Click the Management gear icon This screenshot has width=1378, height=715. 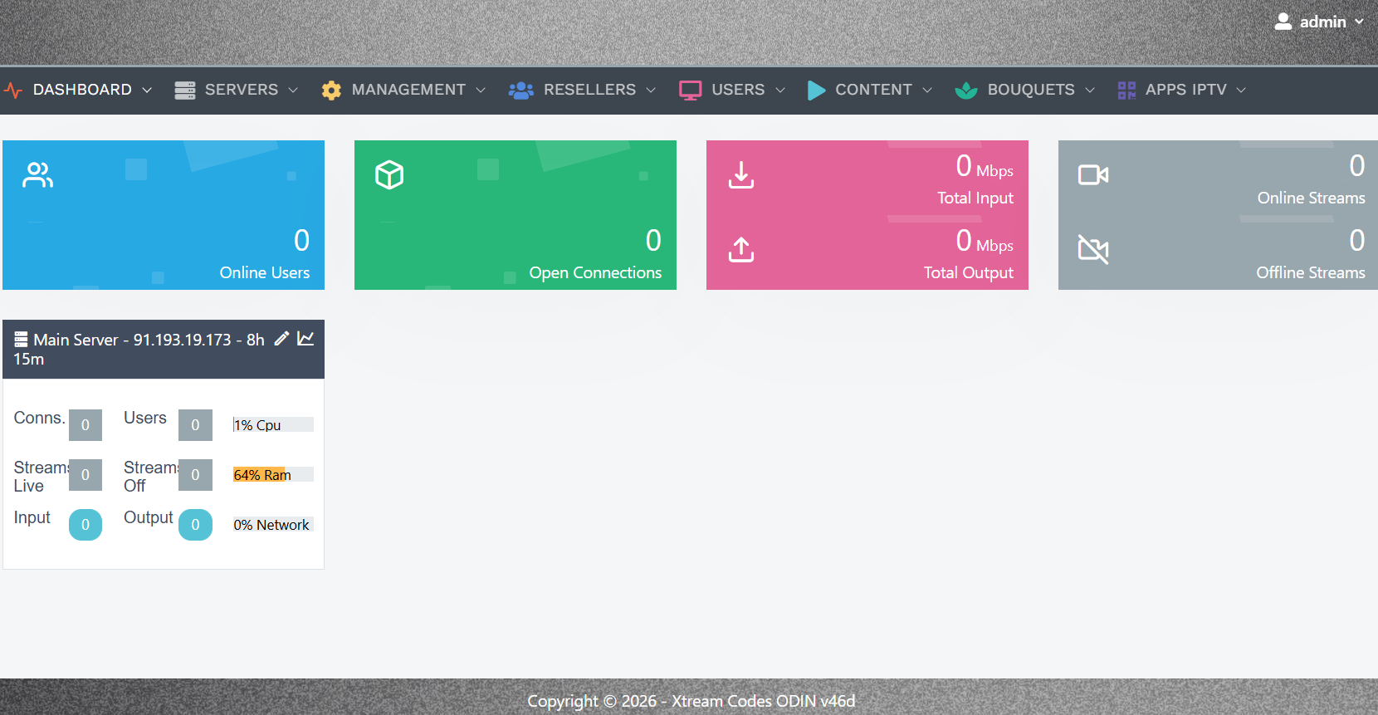pyautogui.click(x=331, y=90)
